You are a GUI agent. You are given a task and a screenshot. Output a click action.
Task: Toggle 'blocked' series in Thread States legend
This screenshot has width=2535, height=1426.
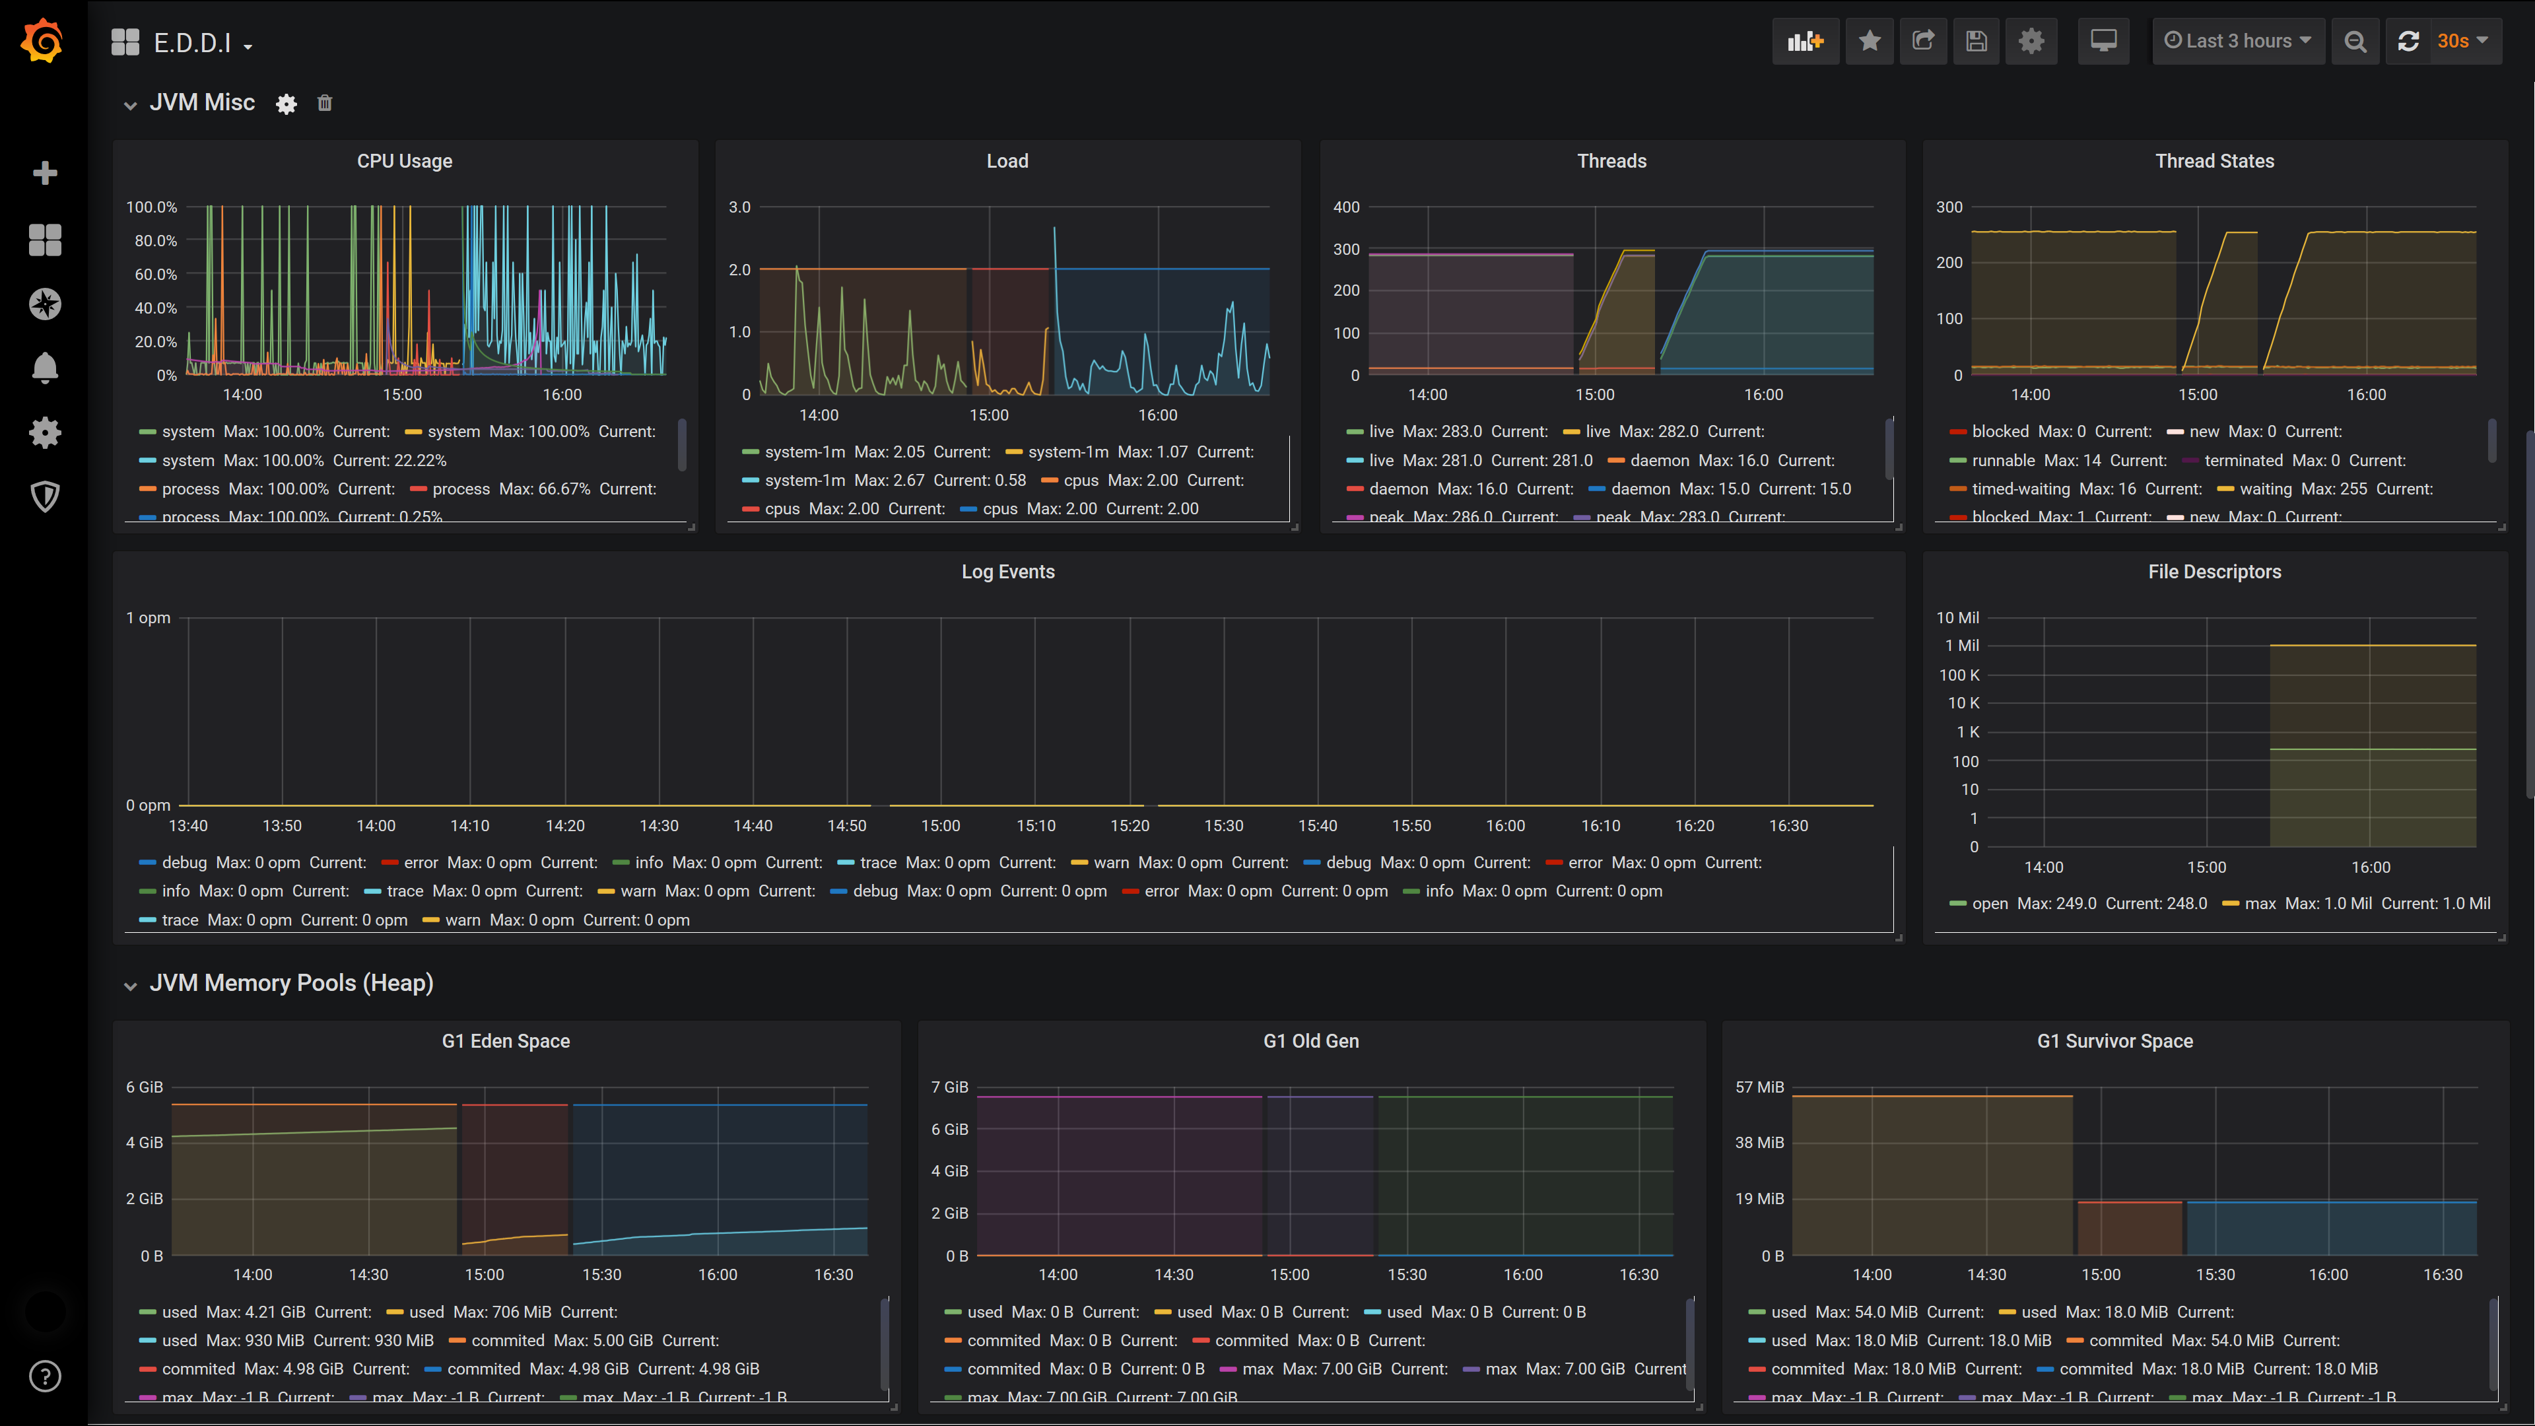point(2000,431)
